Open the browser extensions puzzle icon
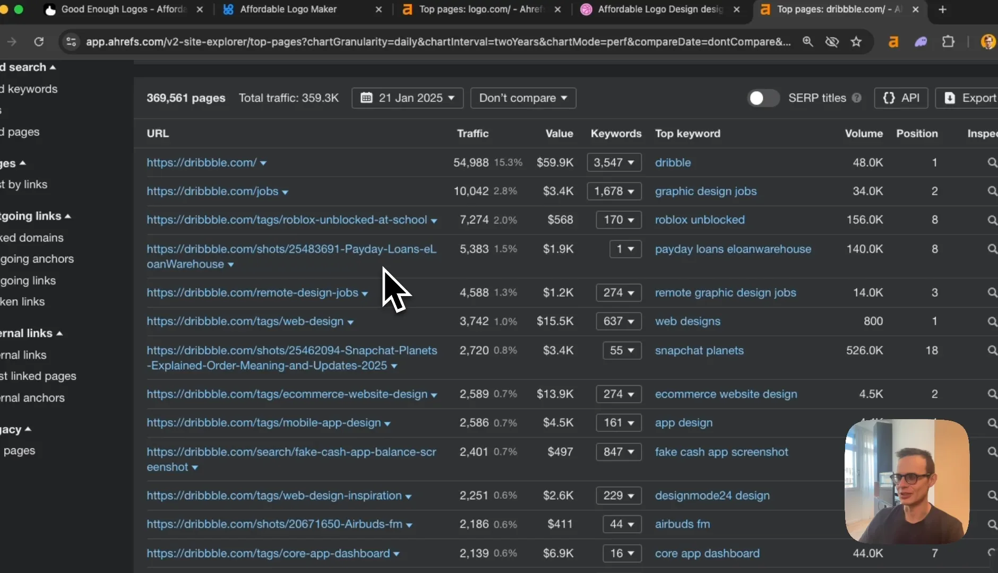 pyautogui.click(x=948, y=41)
